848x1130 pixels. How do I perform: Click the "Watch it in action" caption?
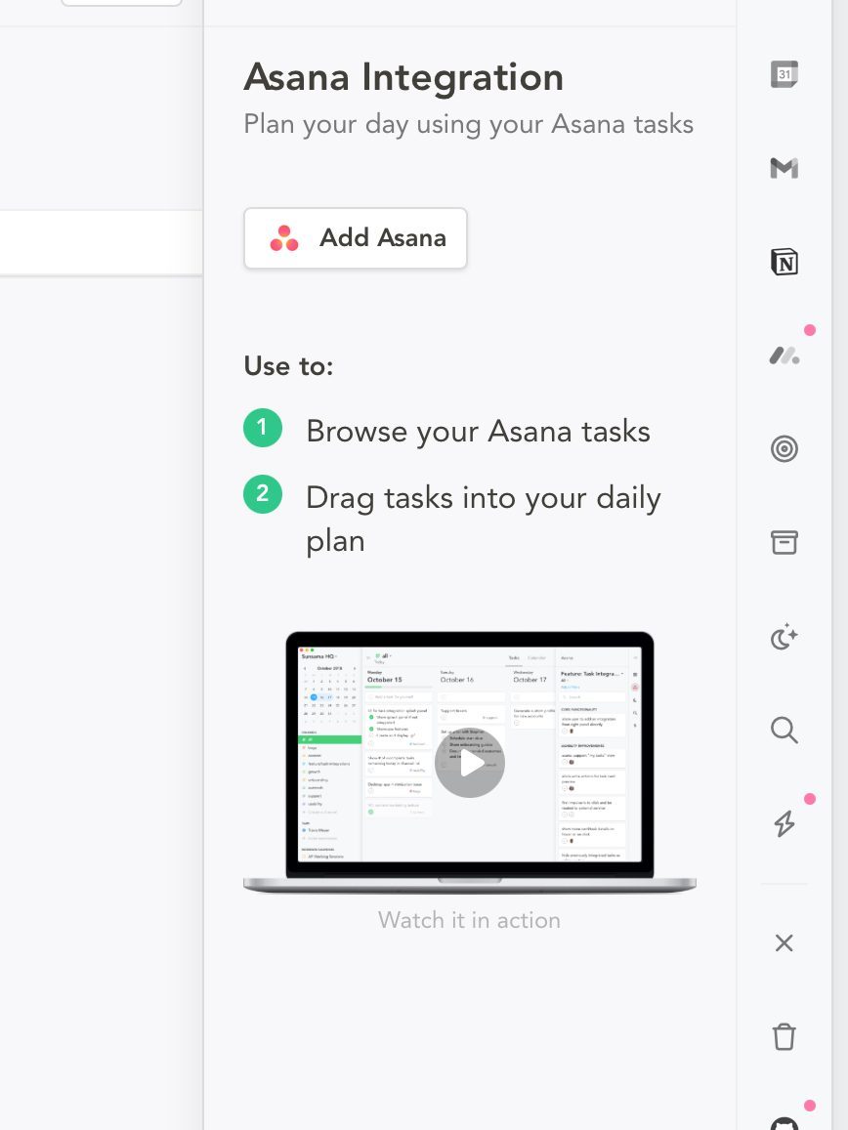(x=469, y=920)
